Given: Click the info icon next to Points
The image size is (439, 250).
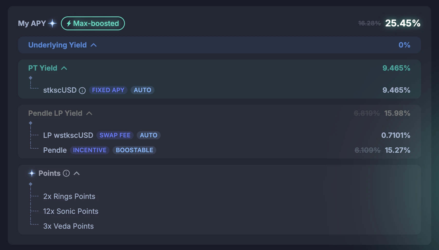Looking at the screenshot, I should pos(66,174).
